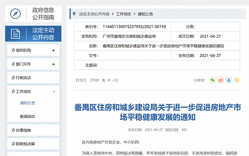Share the article to Weibo
This screenshot has height=156, width=249.
point(221,80)
